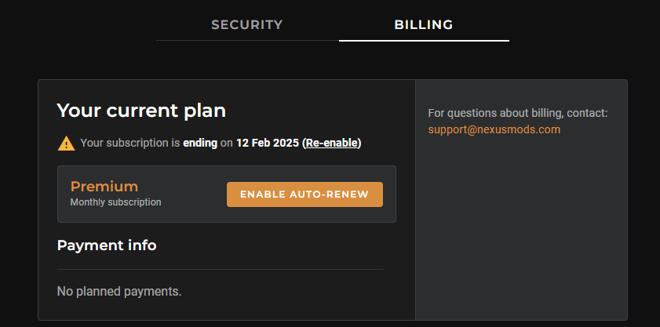
Task: Click the Re-enable link
Action: 331,143
